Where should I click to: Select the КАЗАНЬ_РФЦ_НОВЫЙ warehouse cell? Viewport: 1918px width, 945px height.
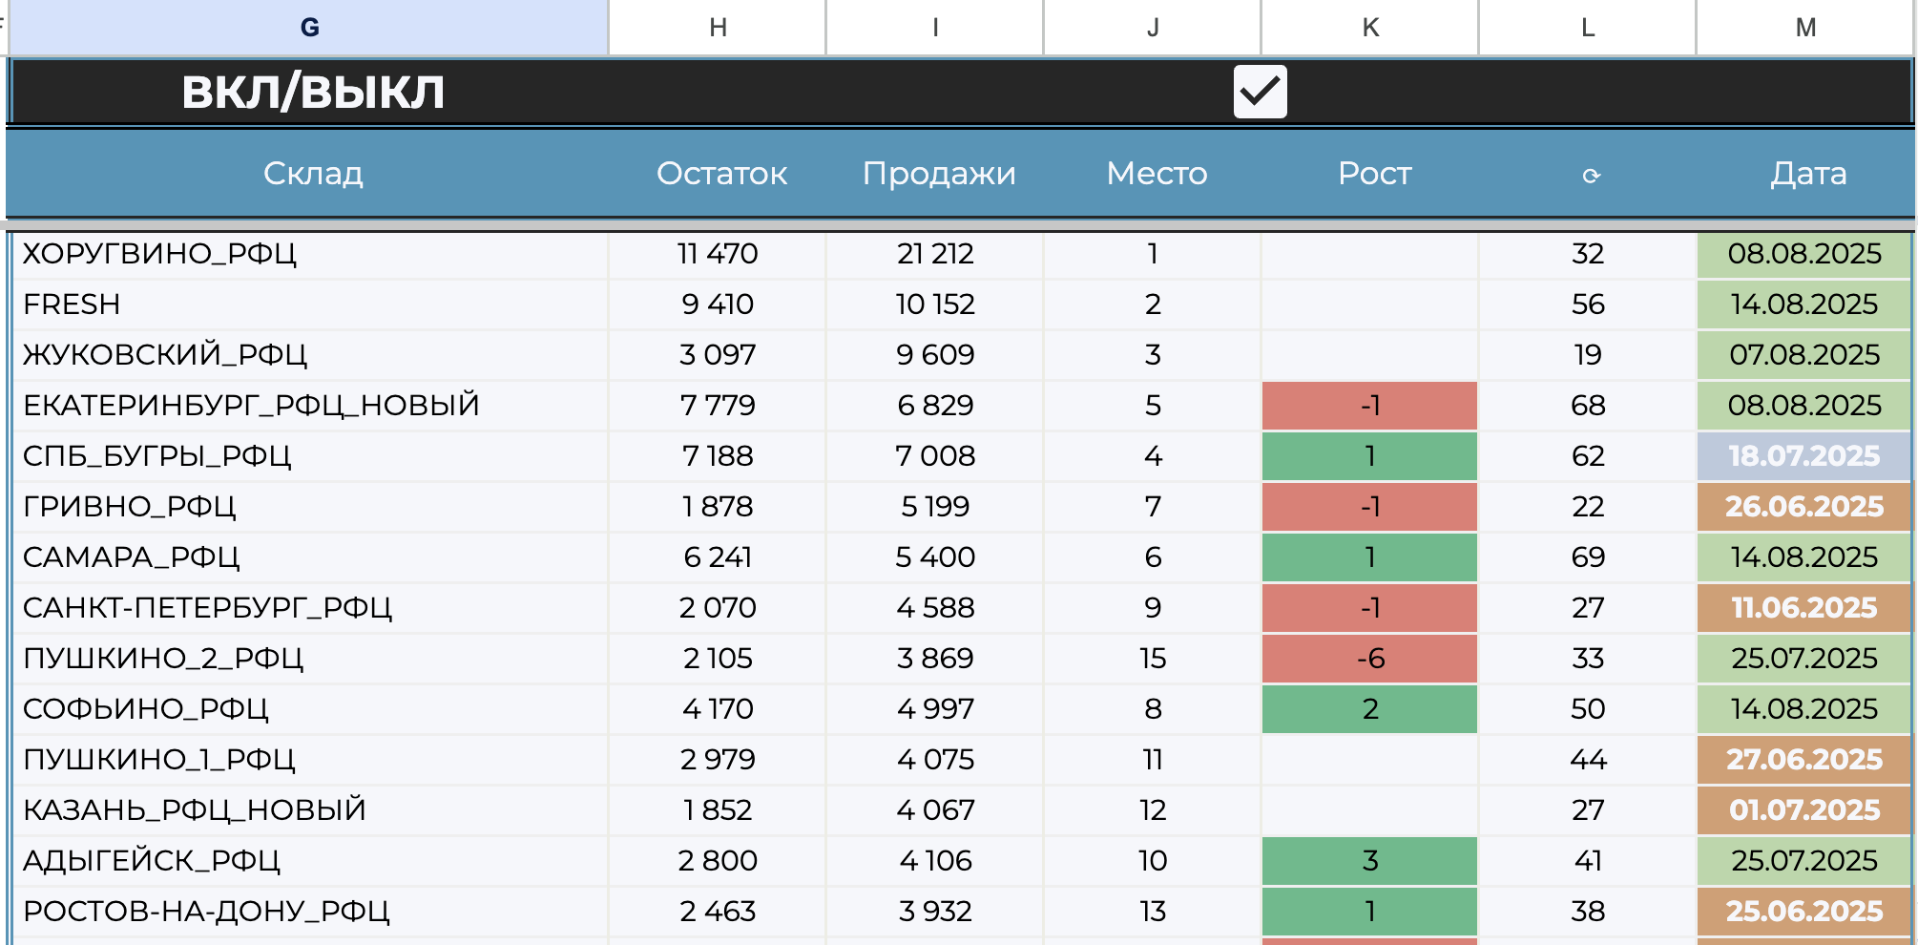pos(195,810)
